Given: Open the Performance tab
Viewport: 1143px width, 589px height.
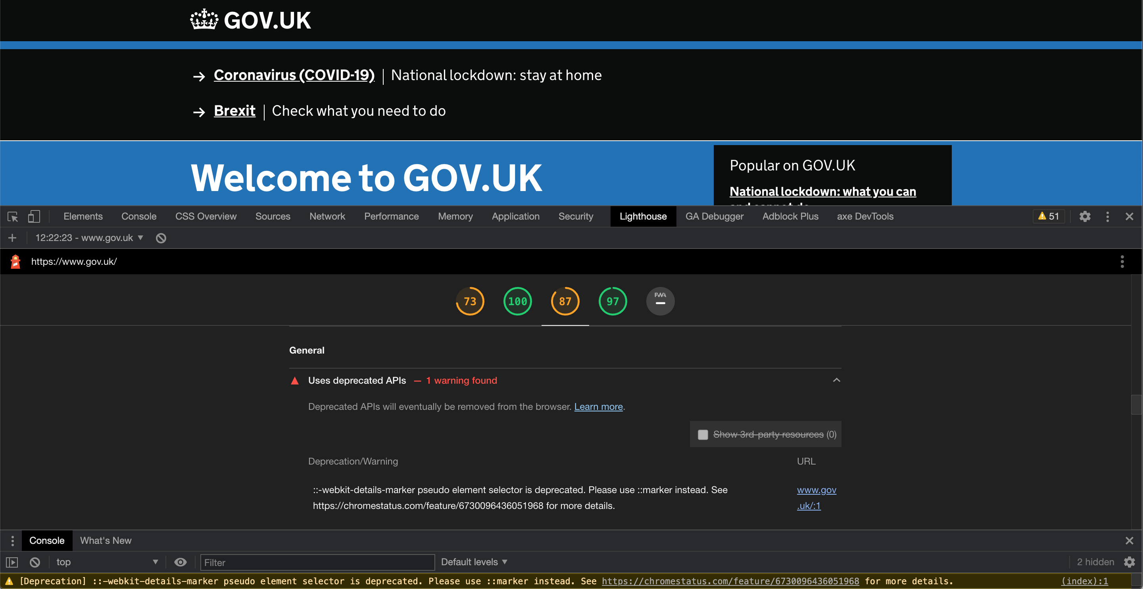Looking at the screenshot, I should (x=391, y=216).
